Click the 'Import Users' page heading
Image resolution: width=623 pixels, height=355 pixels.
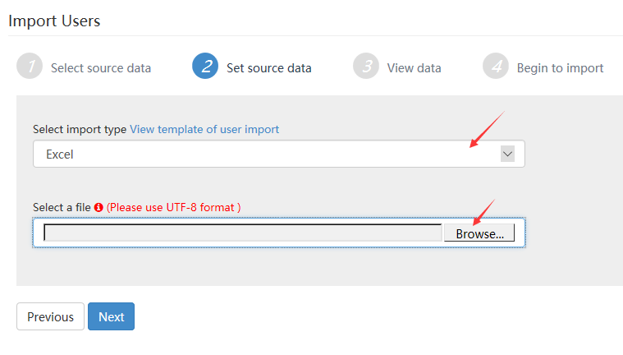tap(54, 21)
